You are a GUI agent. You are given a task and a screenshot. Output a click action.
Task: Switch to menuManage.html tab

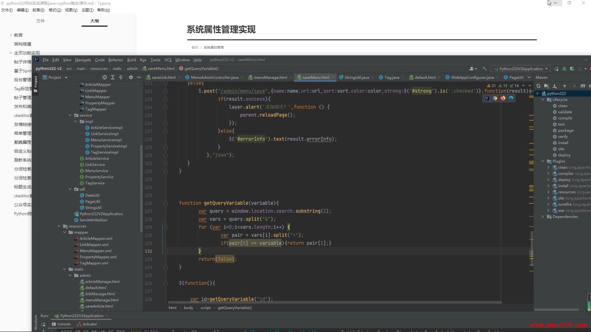coord(270,77)
